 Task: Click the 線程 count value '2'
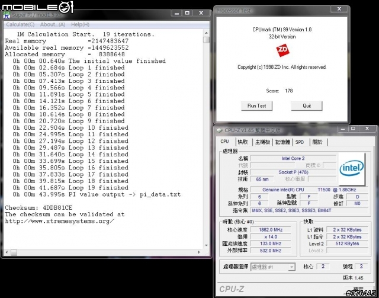pyautogui.click(x=361, y=267)
